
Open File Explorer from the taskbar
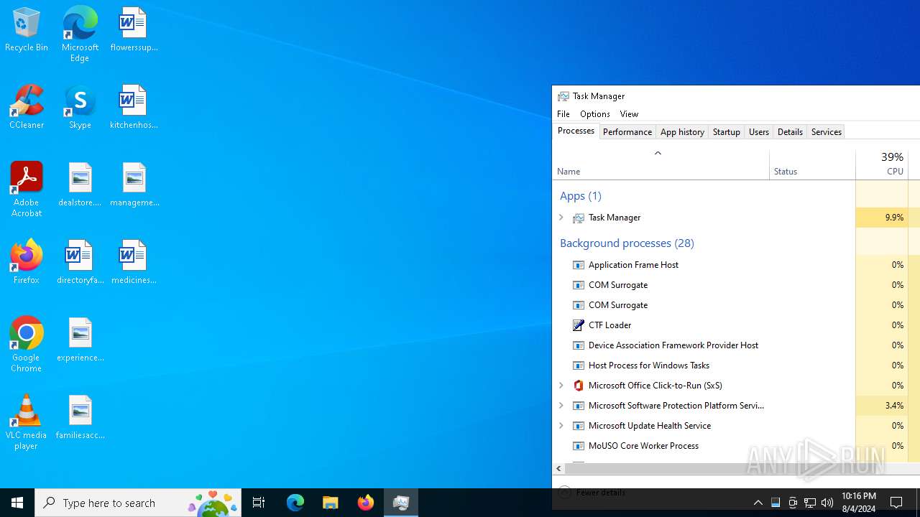tap(331, 503)
